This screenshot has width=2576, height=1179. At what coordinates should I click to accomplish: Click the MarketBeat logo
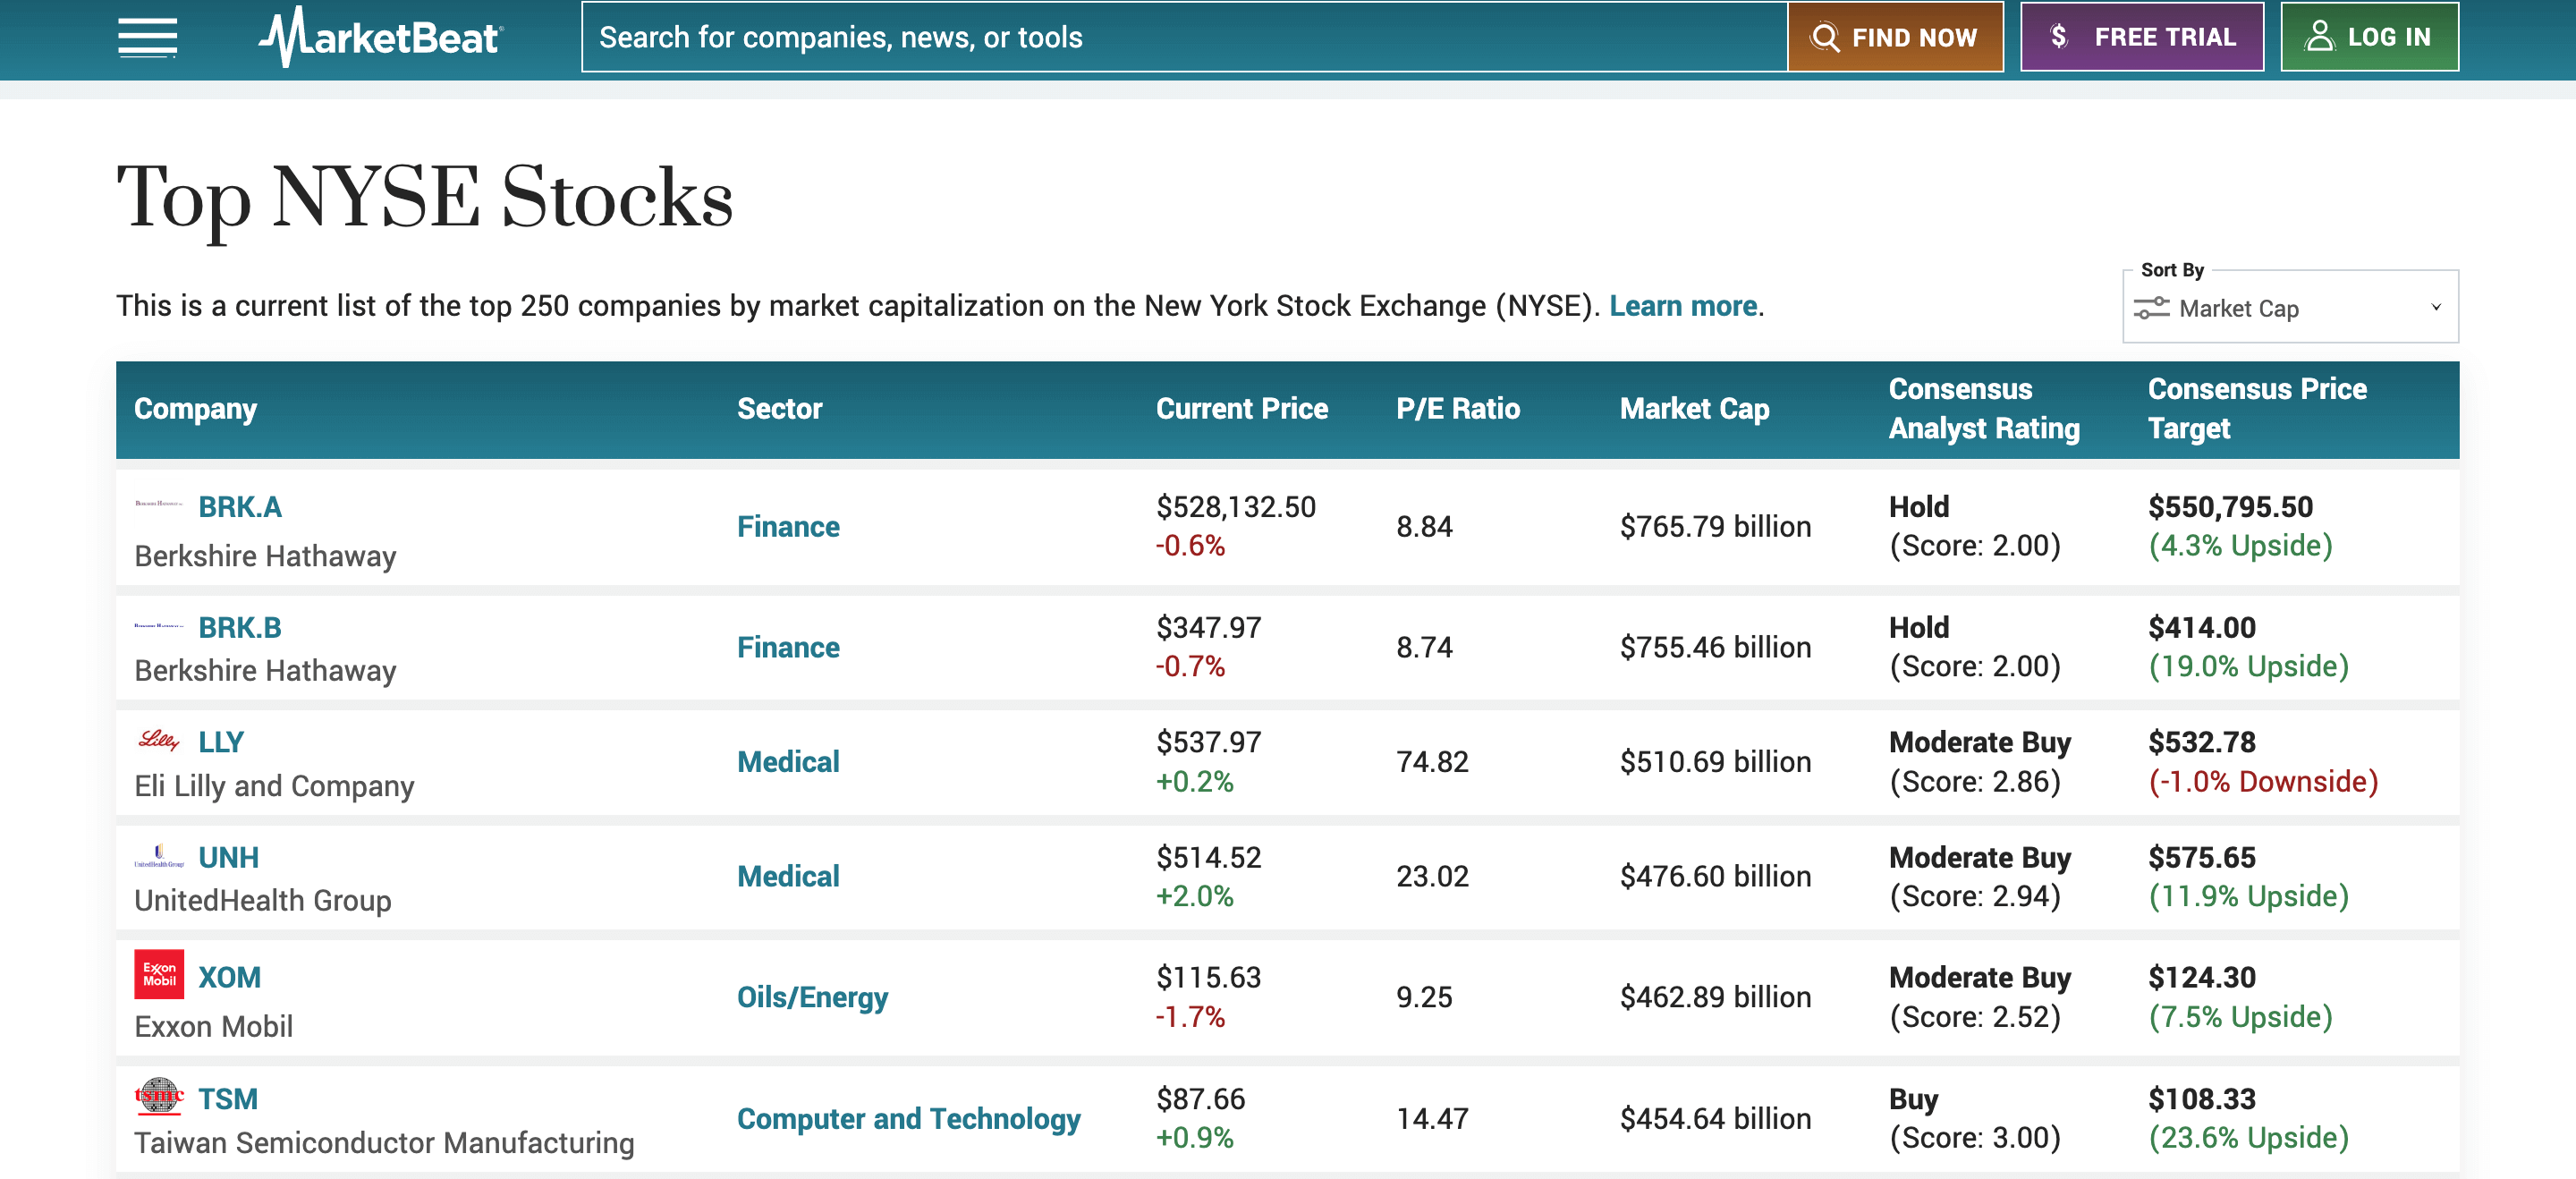(x=381, y=37)
